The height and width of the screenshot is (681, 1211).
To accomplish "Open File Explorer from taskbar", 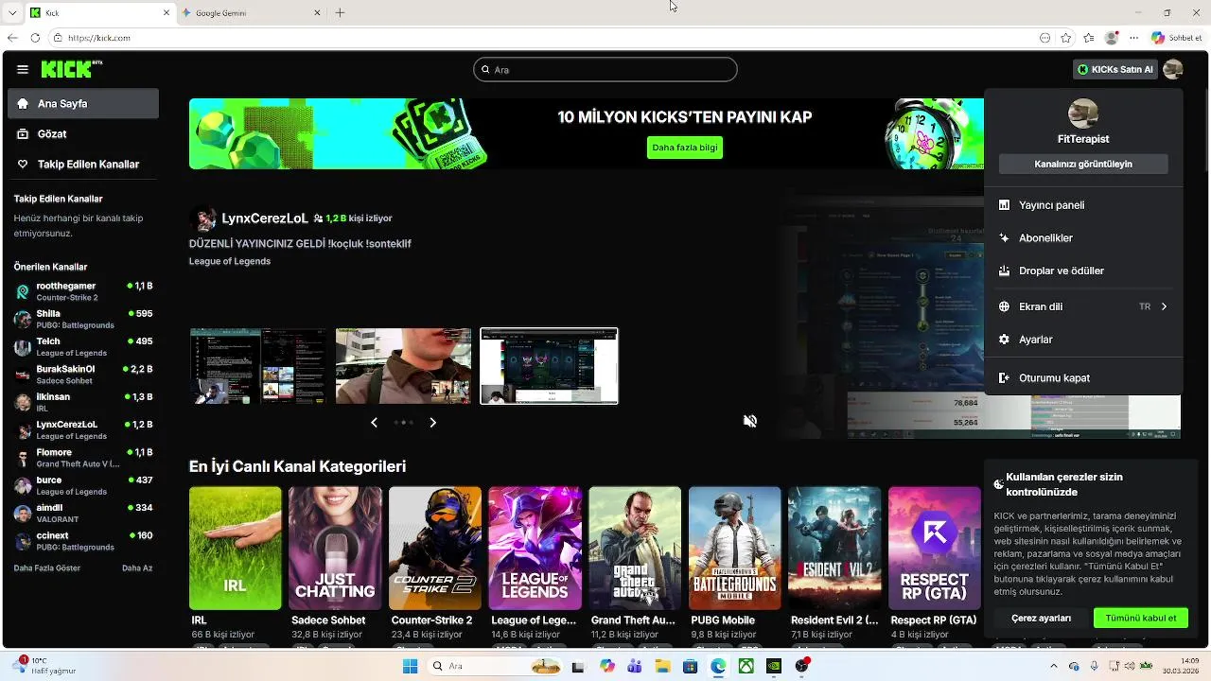I will [x=663, y=667].
